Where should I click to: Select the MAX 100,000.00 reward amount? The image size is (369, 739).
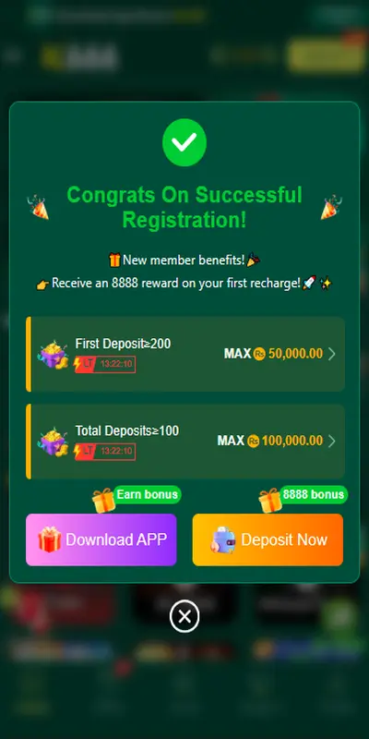[270, 441]
